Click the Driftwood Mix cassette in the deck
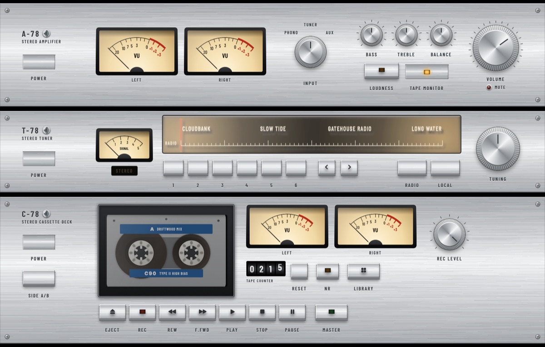 click(x=166, y=251)
